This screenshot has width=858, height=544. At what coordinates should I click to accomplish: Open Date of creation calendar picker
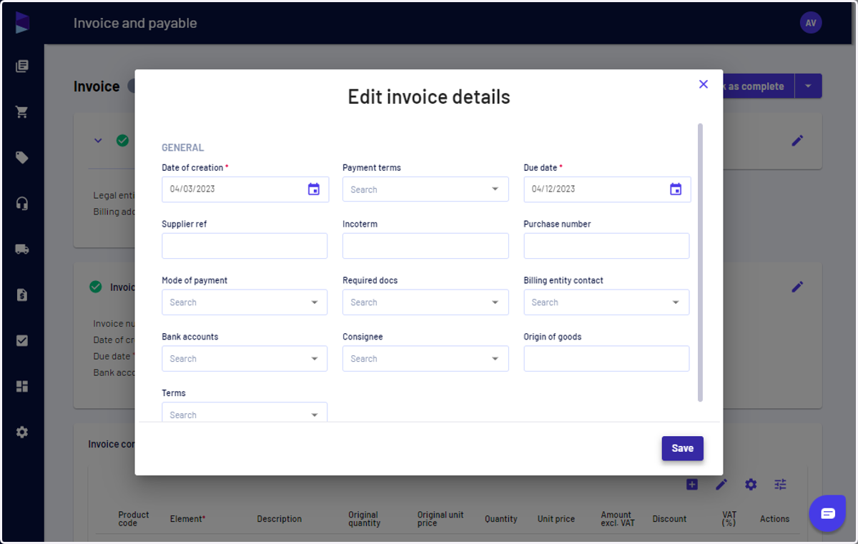click(x=314, y=189)
